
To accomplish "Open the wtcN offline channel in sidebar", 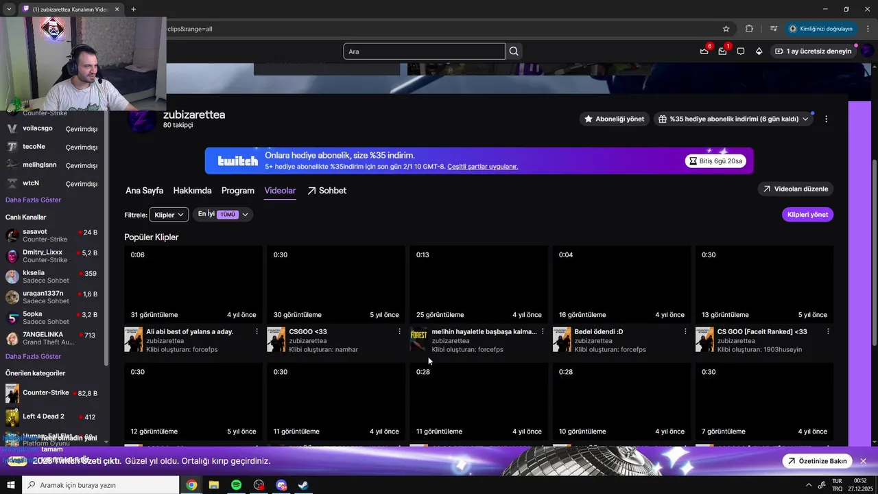I will coord(52,184).
